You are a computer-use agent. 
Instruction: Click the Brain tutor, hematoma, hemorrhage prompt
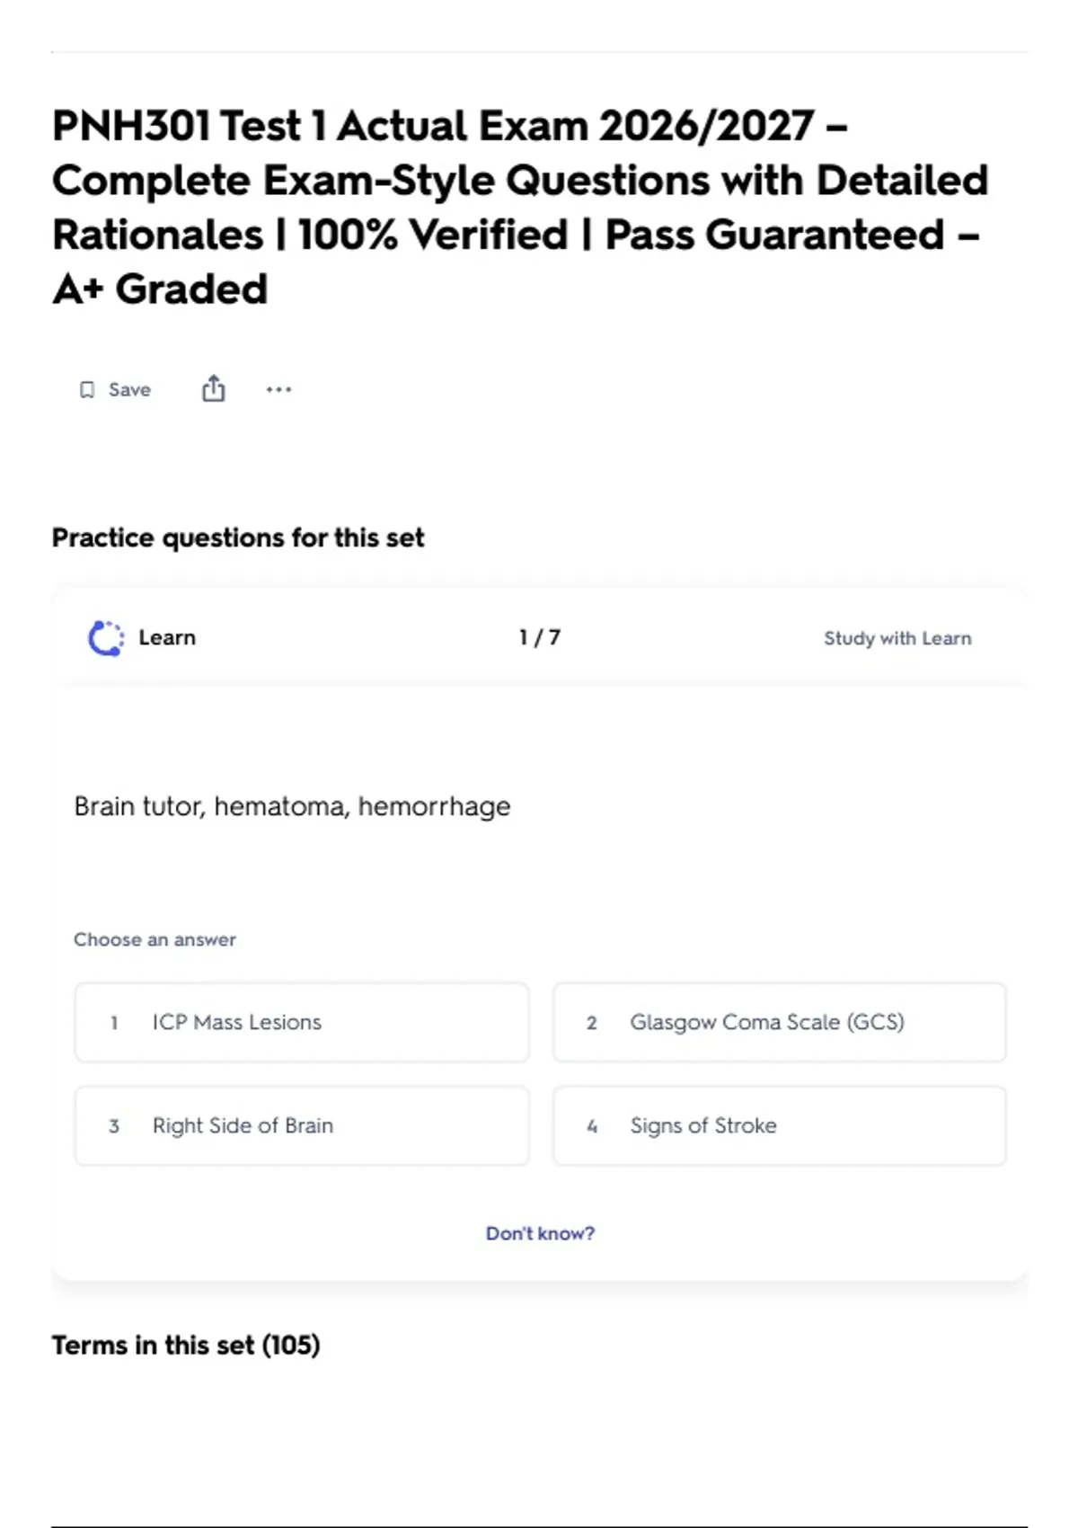pyautogui.click(x=292, y=806)
